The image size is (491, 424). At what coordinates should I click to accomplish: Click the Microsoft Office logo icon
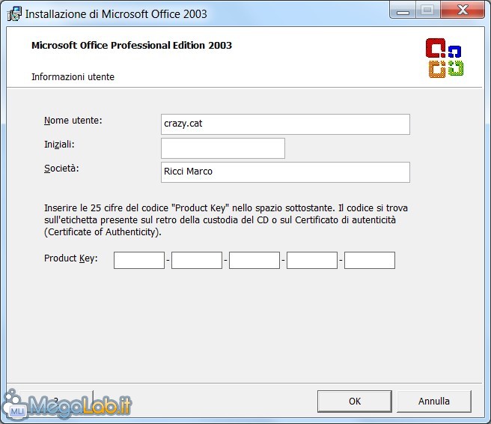(445, 58)
